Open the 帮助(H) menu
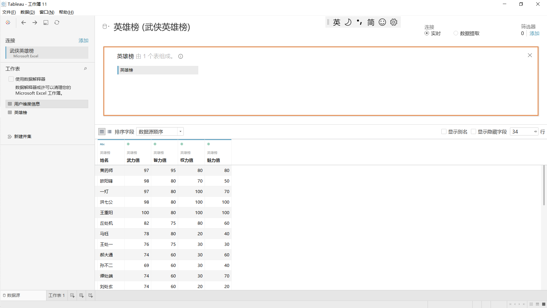 tap(66, 12)
